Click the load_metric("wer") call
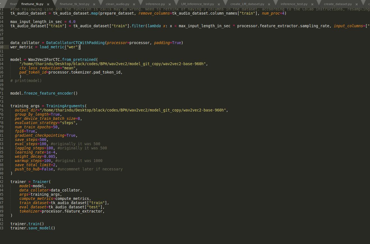Screen dimensions: 370x244 click(60, 47)
